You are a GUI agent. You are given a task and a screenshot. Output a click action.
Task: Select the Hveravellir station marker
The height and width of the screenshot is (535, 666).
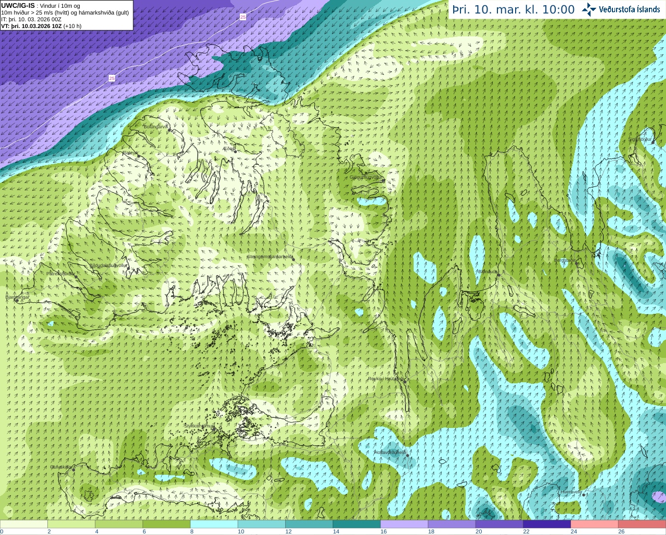584,495
